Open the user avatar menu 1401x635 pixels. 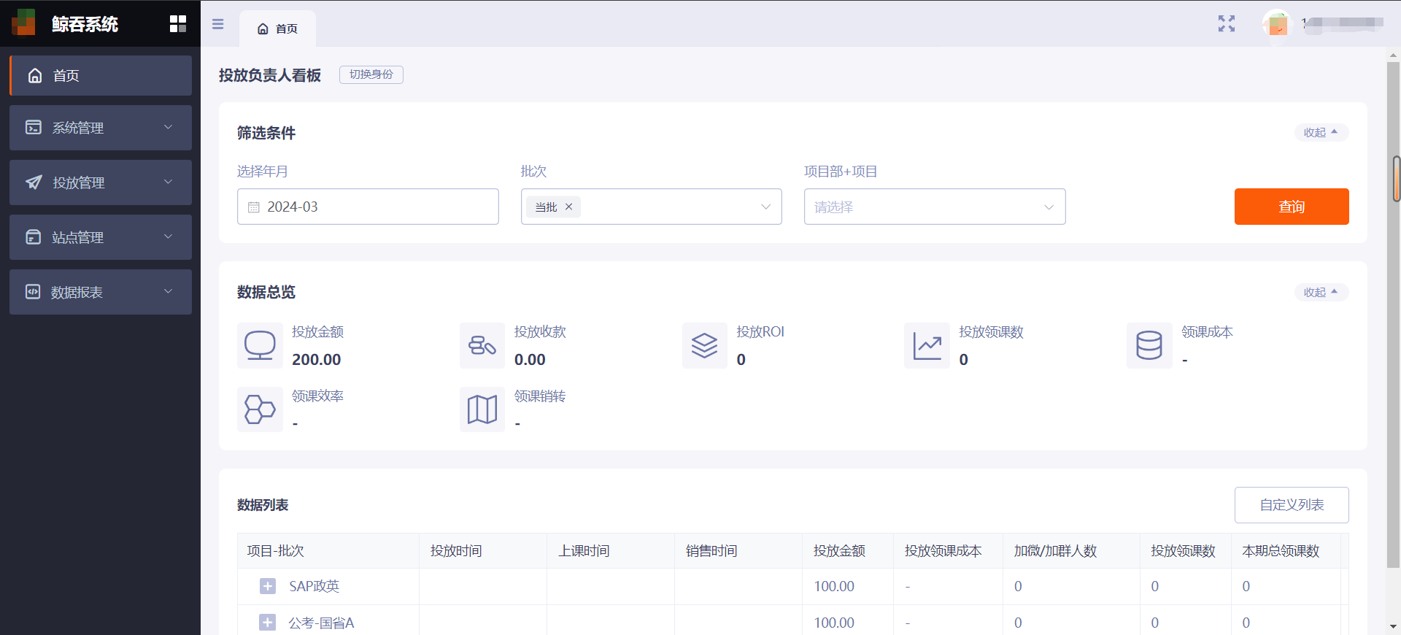[1277, 24]
